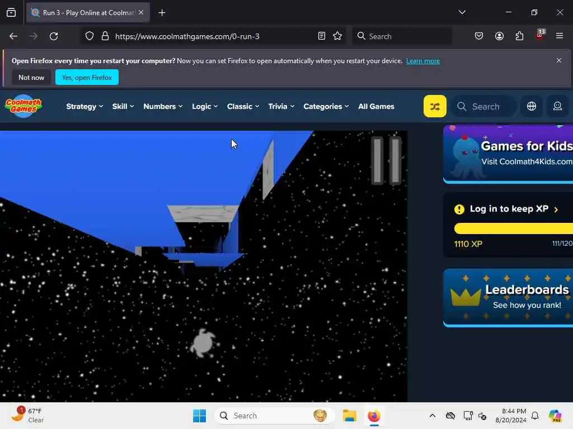Open the tray volume muted icon

(x=482, y=416)
